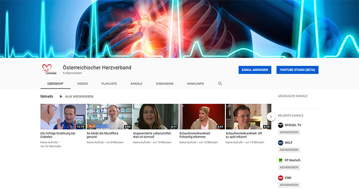Open YouTube Studio (Beta)
Viewport: 359px width, 189px height.
[297, 70]
